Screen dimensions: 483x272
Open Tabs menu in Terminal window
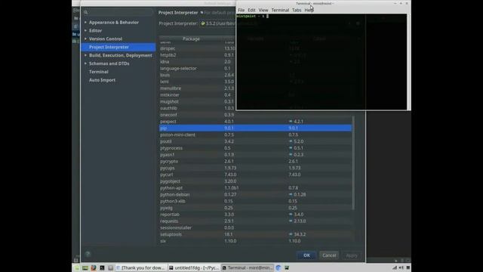297,10
